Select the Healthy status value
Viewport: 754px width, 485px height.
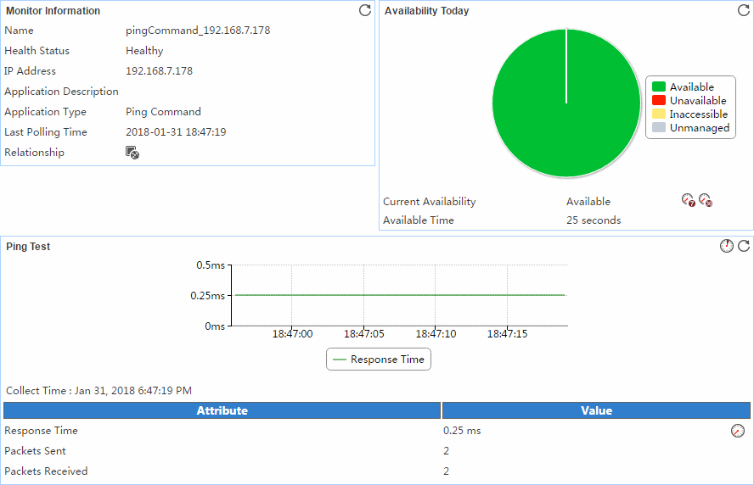point(144,50)
